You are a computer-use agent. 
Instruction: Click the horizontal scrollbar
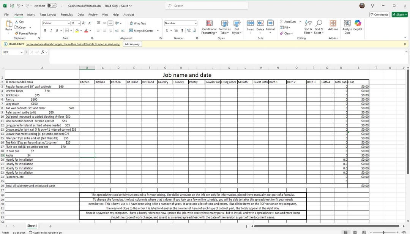point(326,226)
